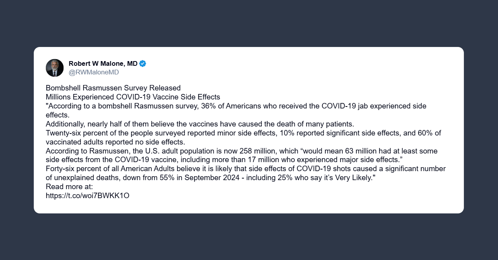Follow the t.co/woi7BWKK1O link

click(x=87, y=195)
